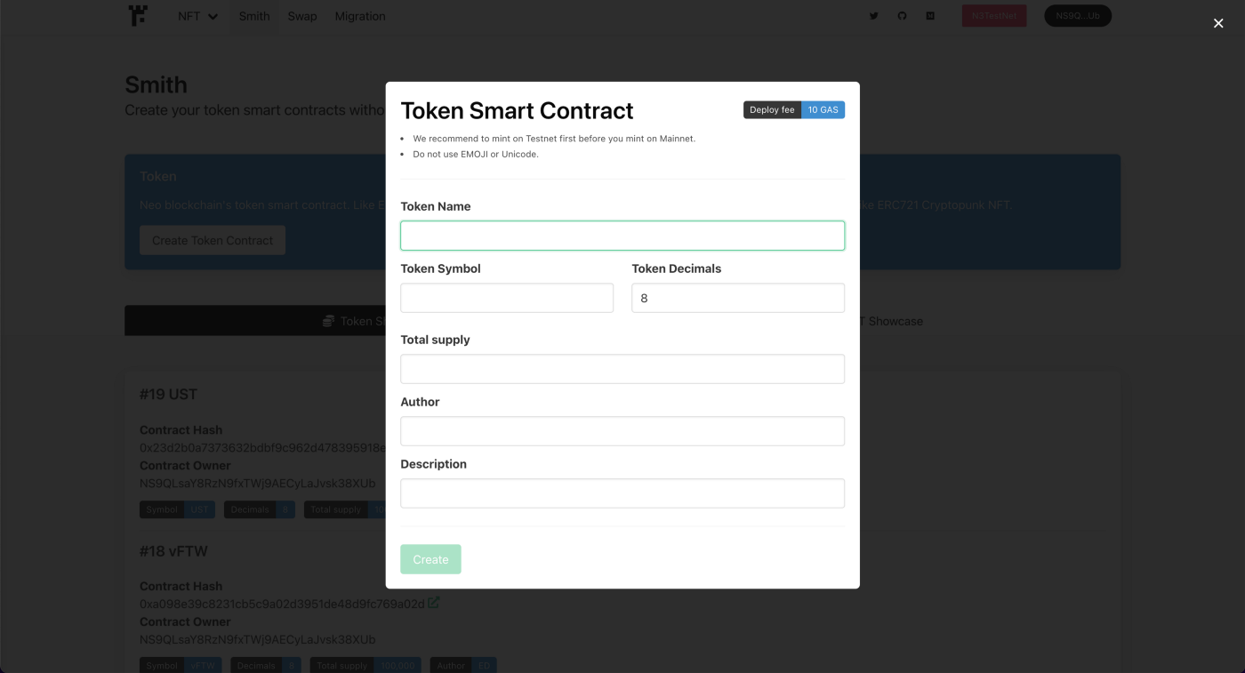Focus the Author text field
This screenshot has width=1245, height=673.
(622, 431)
